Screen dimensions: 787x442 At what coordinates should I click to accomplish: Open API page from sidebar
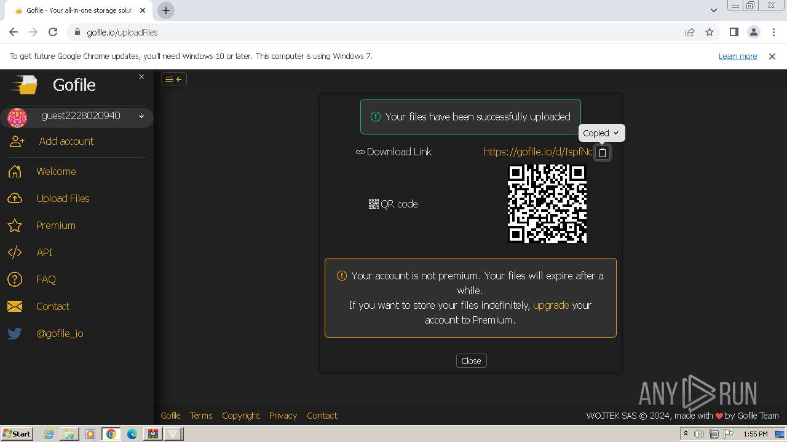coord(44,252)
